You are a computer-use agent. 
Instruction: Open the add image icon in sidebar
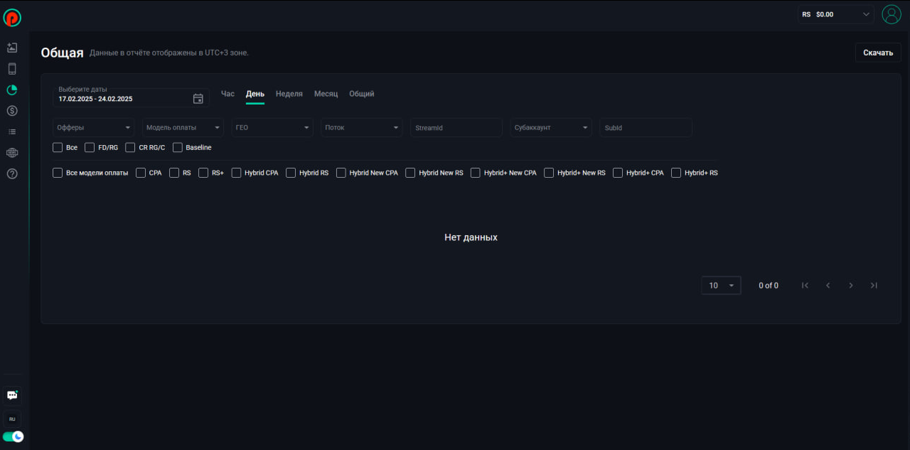[x=12, y=48]
